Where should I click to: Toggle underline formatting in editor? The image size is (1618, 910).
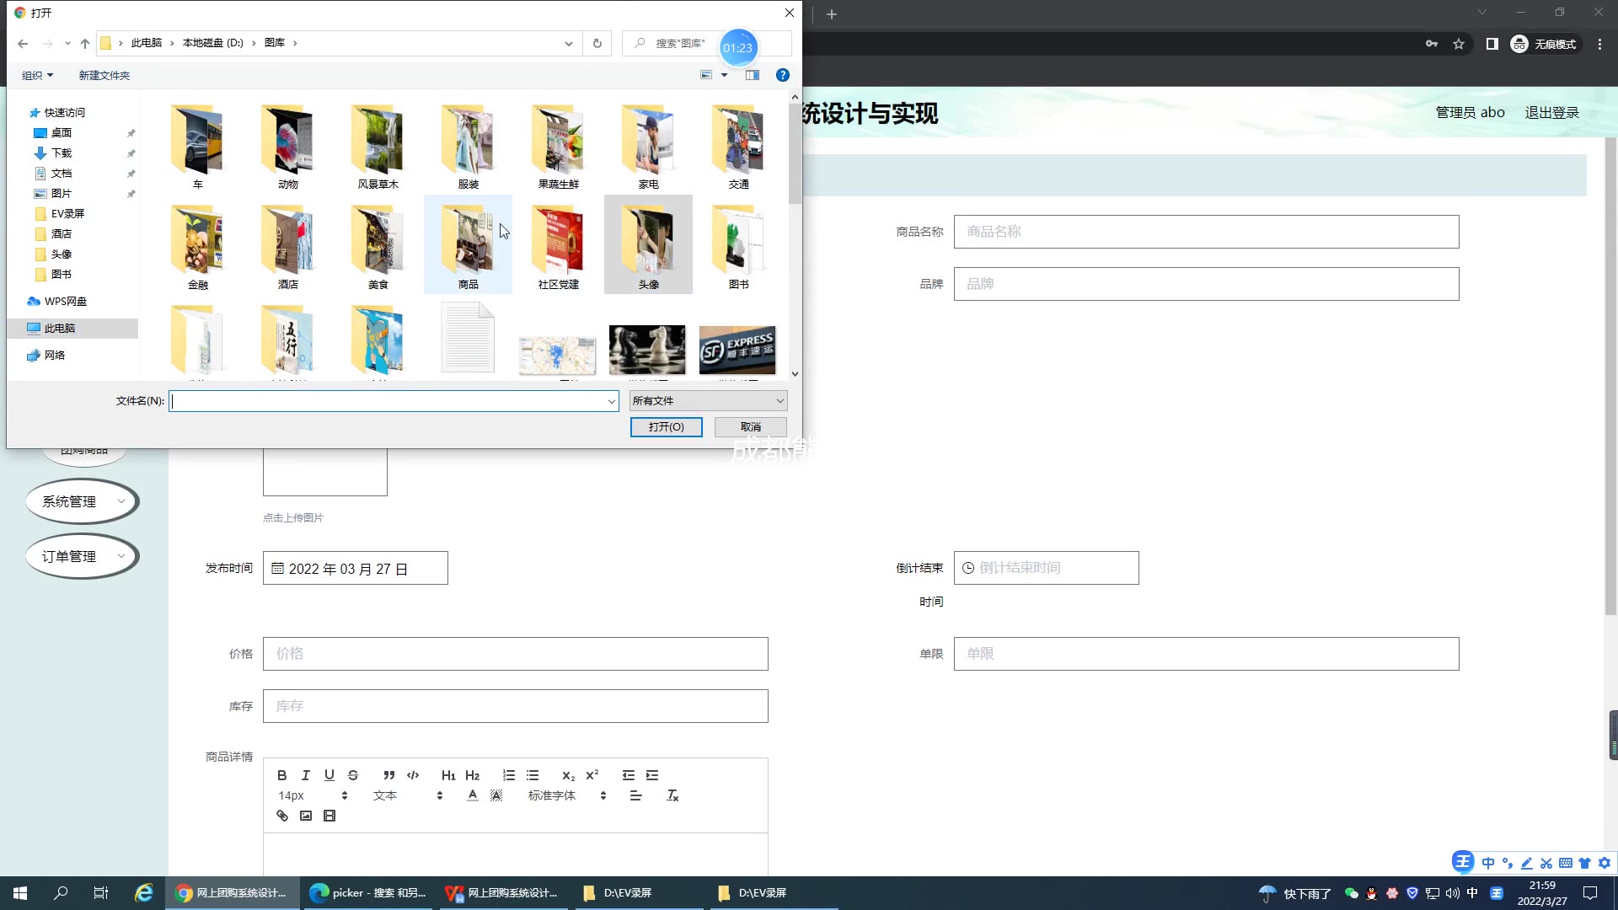[329, 775]
